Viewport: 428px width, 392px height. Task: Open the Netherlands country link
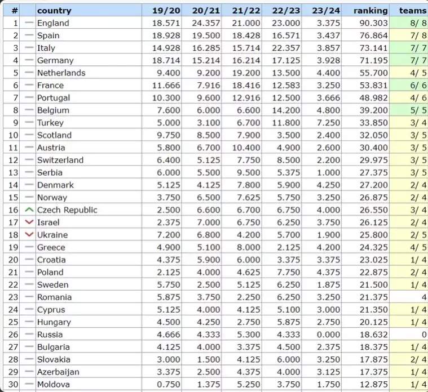[x=61, y=73]
